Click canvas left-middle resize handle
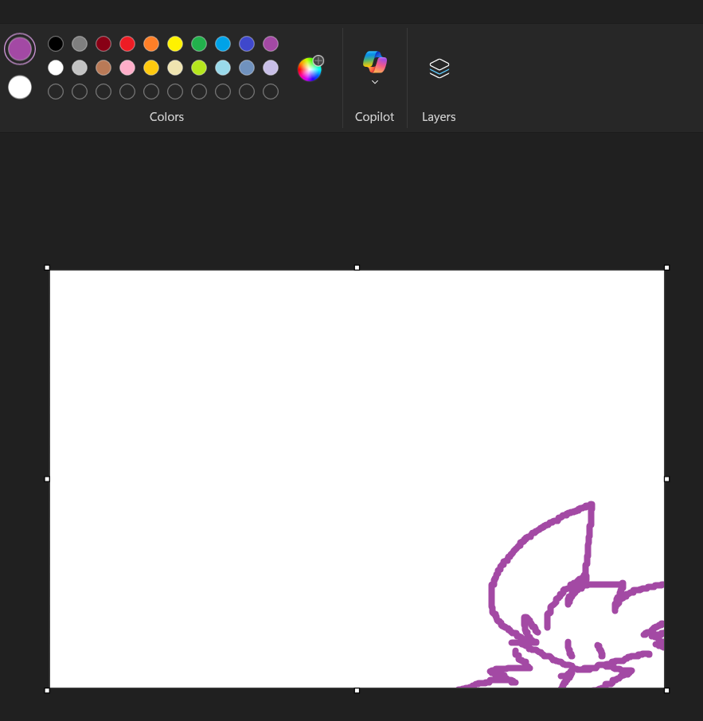703x721 pixels. coord(47,479)
